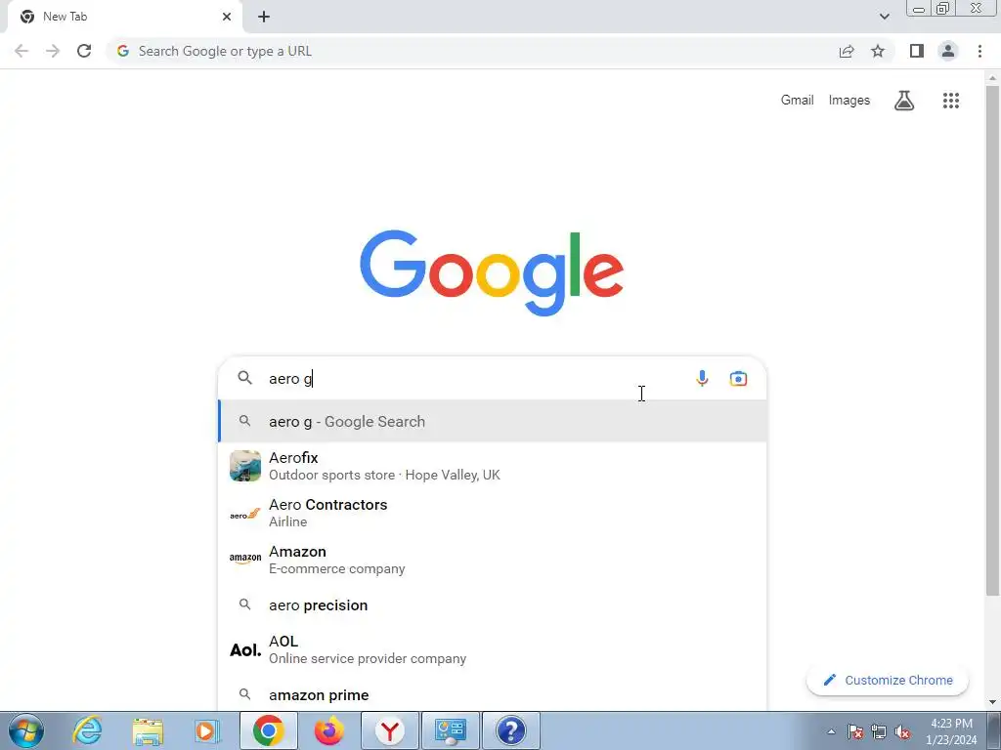Click the share page icon in the address bar

click(847, 51)
